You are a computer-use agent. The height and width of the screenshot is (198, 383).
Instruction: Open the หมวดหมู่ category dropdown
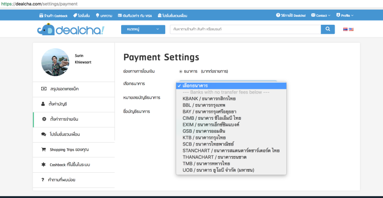point(143,29)
